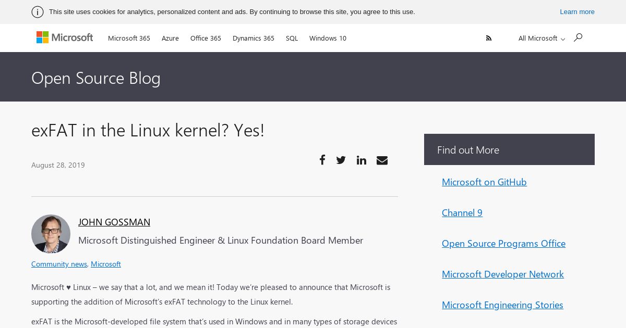Image resolution: width=626 pixels, height=328 pixels.
Task: Click the August 28, 2019 date
Action: coord(58,165)
